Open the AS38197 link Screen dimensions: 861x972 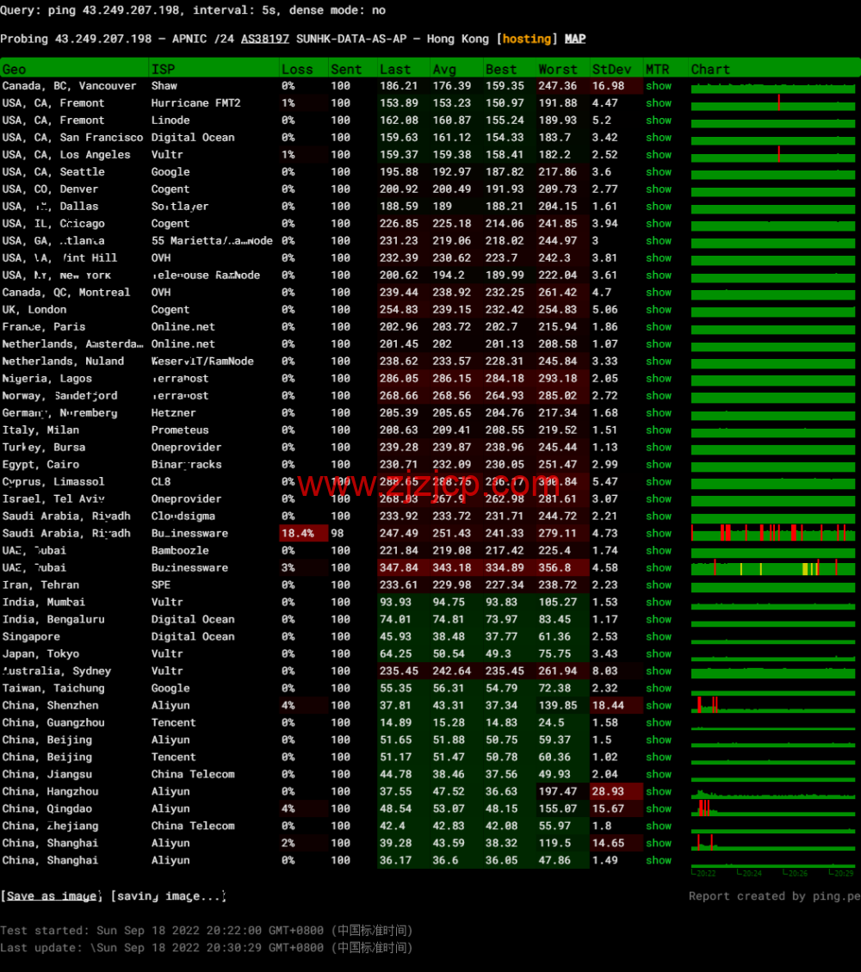pyautogui.click(x=264, y=39)
